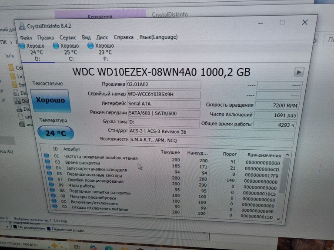Click the blue status orb for disk C:

[x=56, y=46]
